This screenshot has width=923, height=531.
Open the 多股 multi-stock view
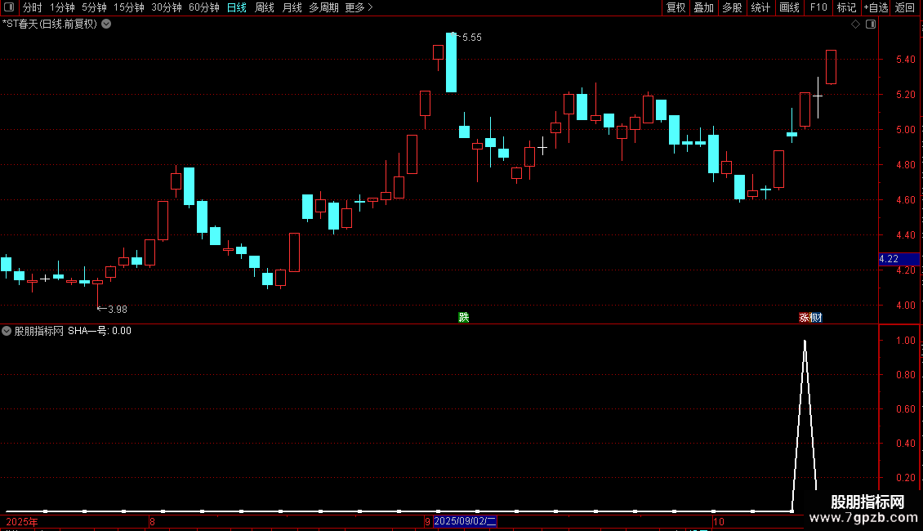732,7
